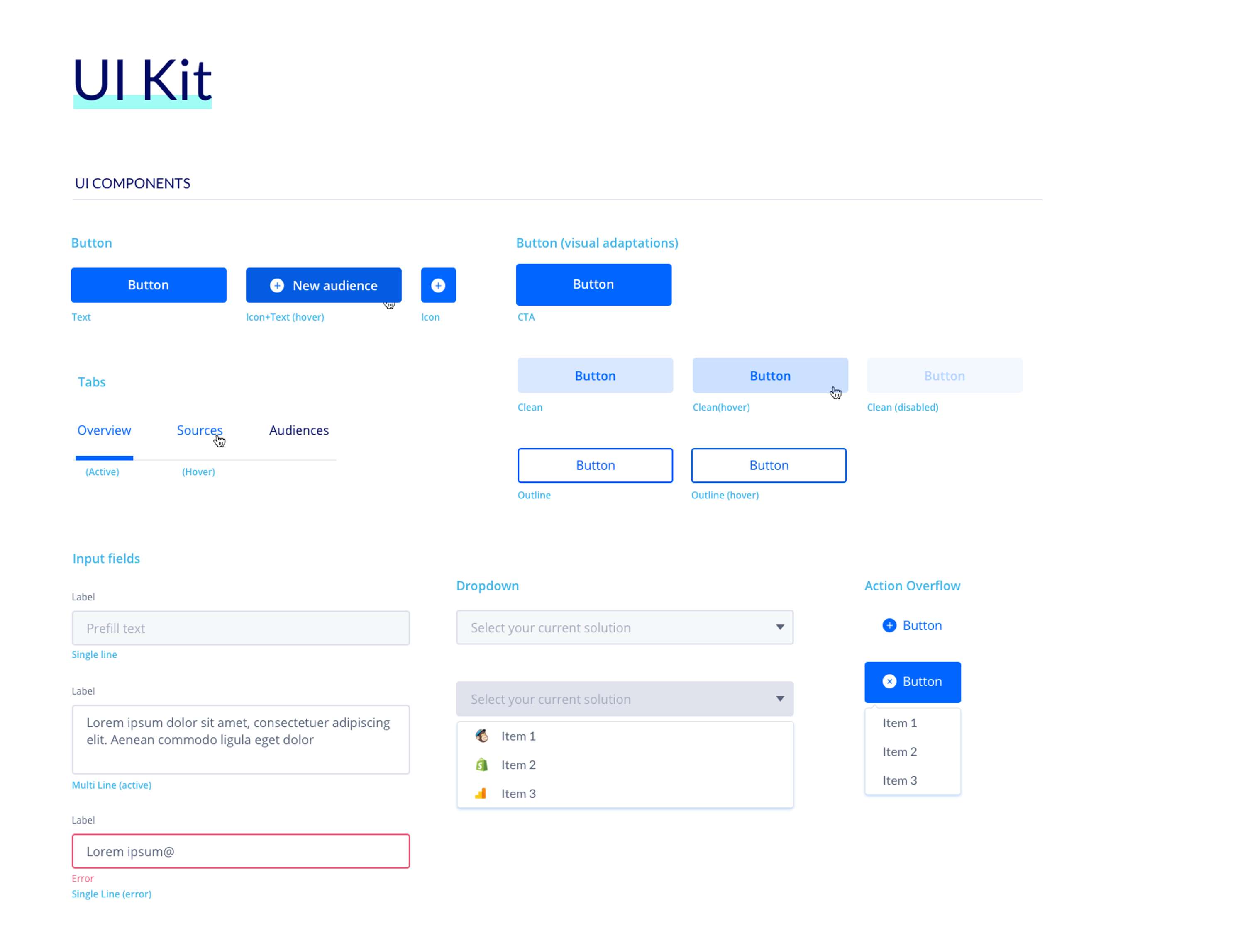Click the Dropdown section heading
The height and width of the screenshot is (933, 1245).
click(x=488, y=586)
